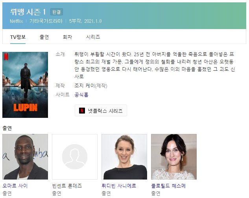Click the 빈센트 론데즈 placeholder avatar
The image size is (249, 198).
click(75, 157)
